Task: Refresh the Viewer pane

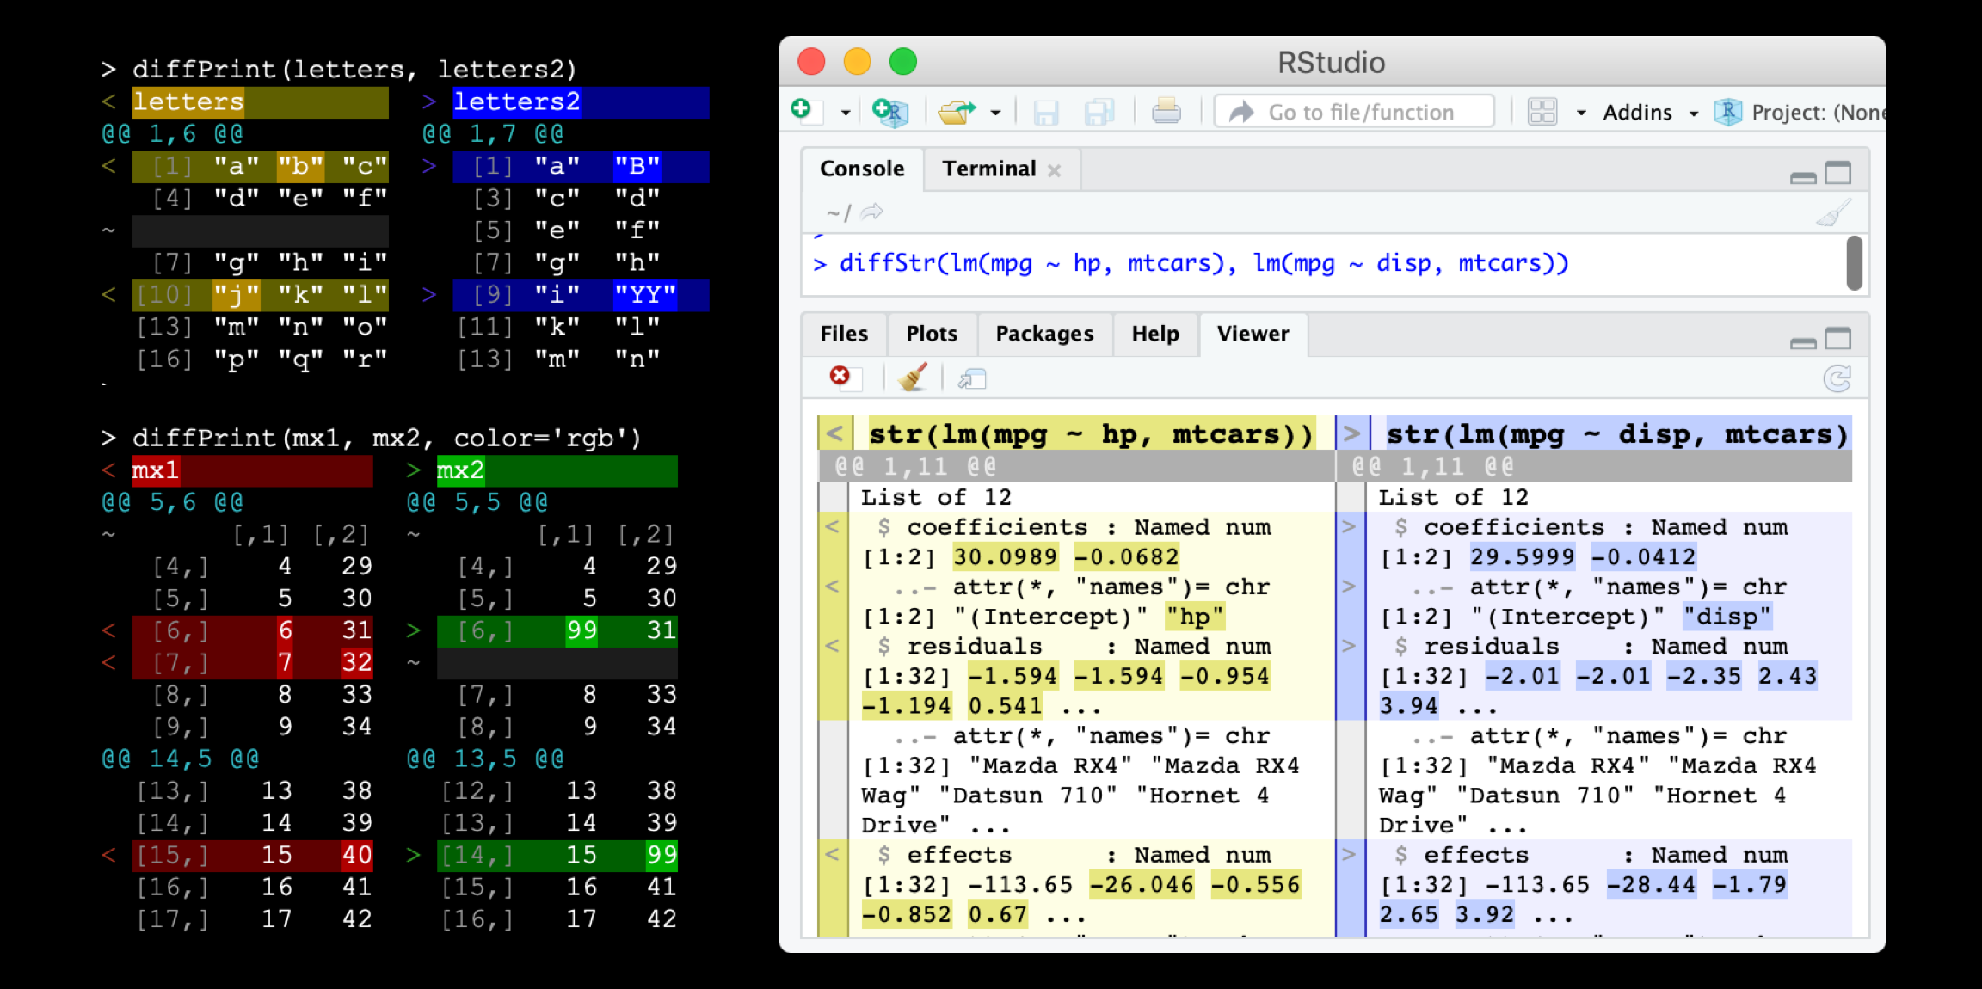Action: [1837, 378]
